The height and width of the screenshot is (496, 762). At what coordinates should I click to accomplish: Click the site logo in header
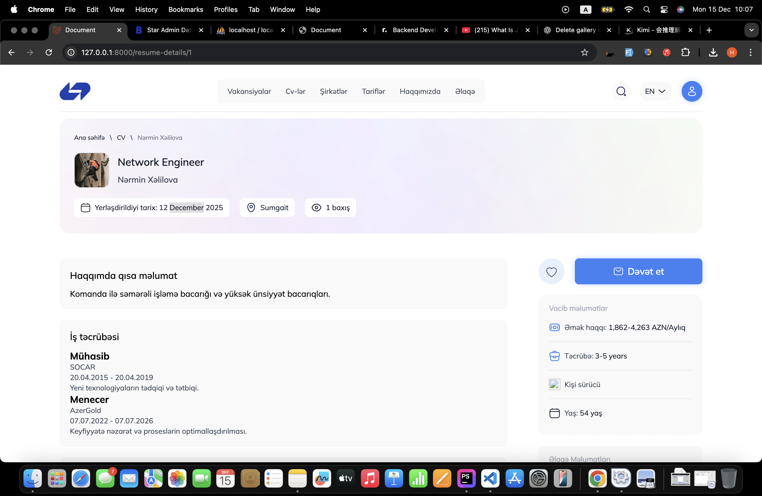click(x=75, y=91)
